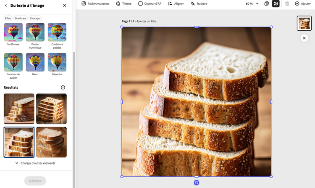The height and width of the screenshot is (188, 315).
Task: Select the page thumbnail in right panel
Action: pyautogui.click(x=304, y=23)
